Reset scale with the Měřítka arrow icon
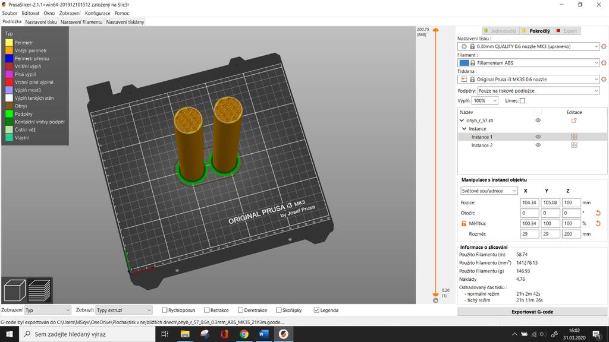 point(598,223)
